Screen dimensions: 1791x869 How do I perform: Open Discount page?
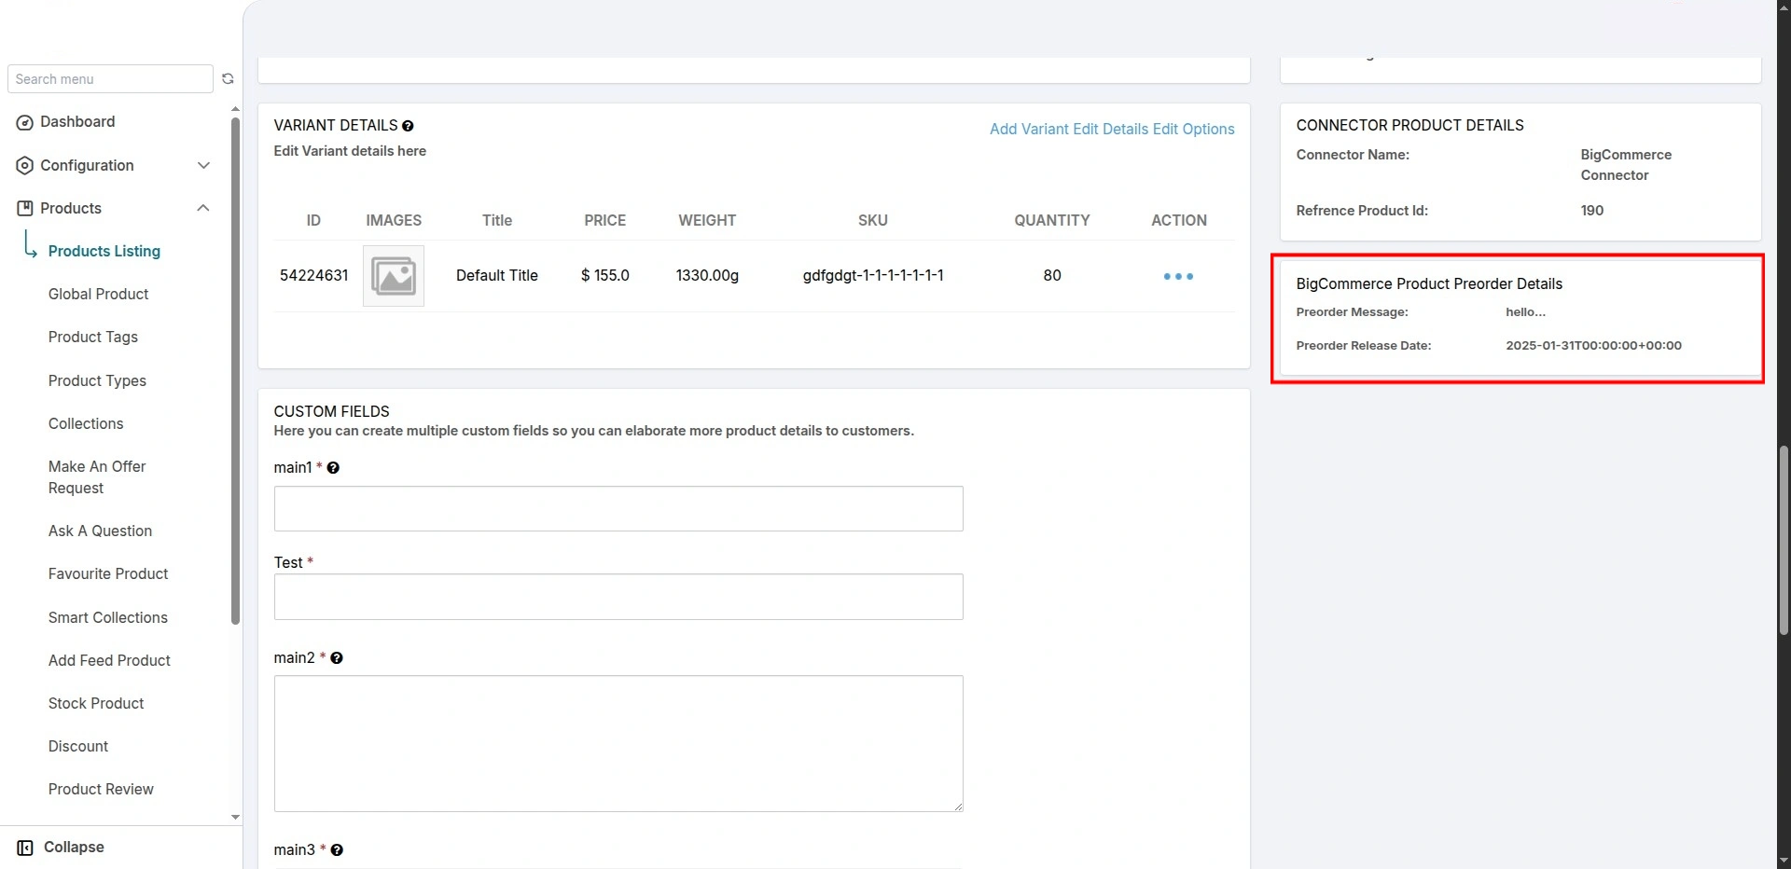(x=78, y=747)
